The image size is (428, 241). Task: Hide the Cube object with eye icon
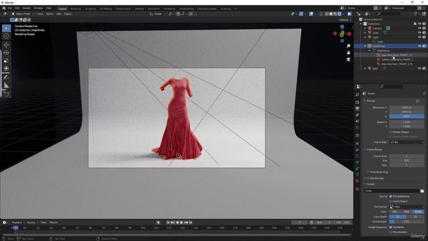tap(419, 33)
